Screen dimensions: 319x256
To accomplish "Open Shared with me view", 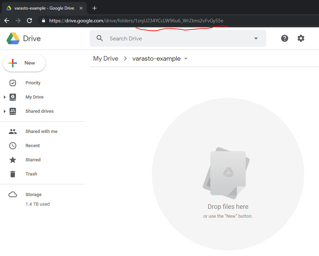I will click(x=41, y=132).
